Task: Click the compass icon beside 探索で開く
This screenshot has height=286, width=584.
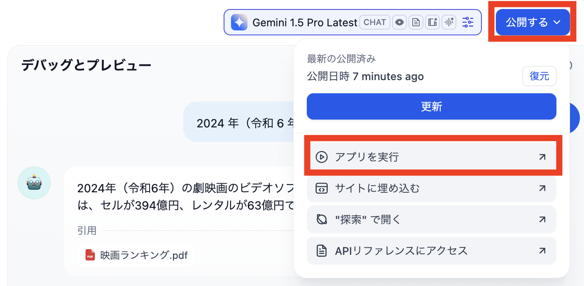Action: (321, 219)
